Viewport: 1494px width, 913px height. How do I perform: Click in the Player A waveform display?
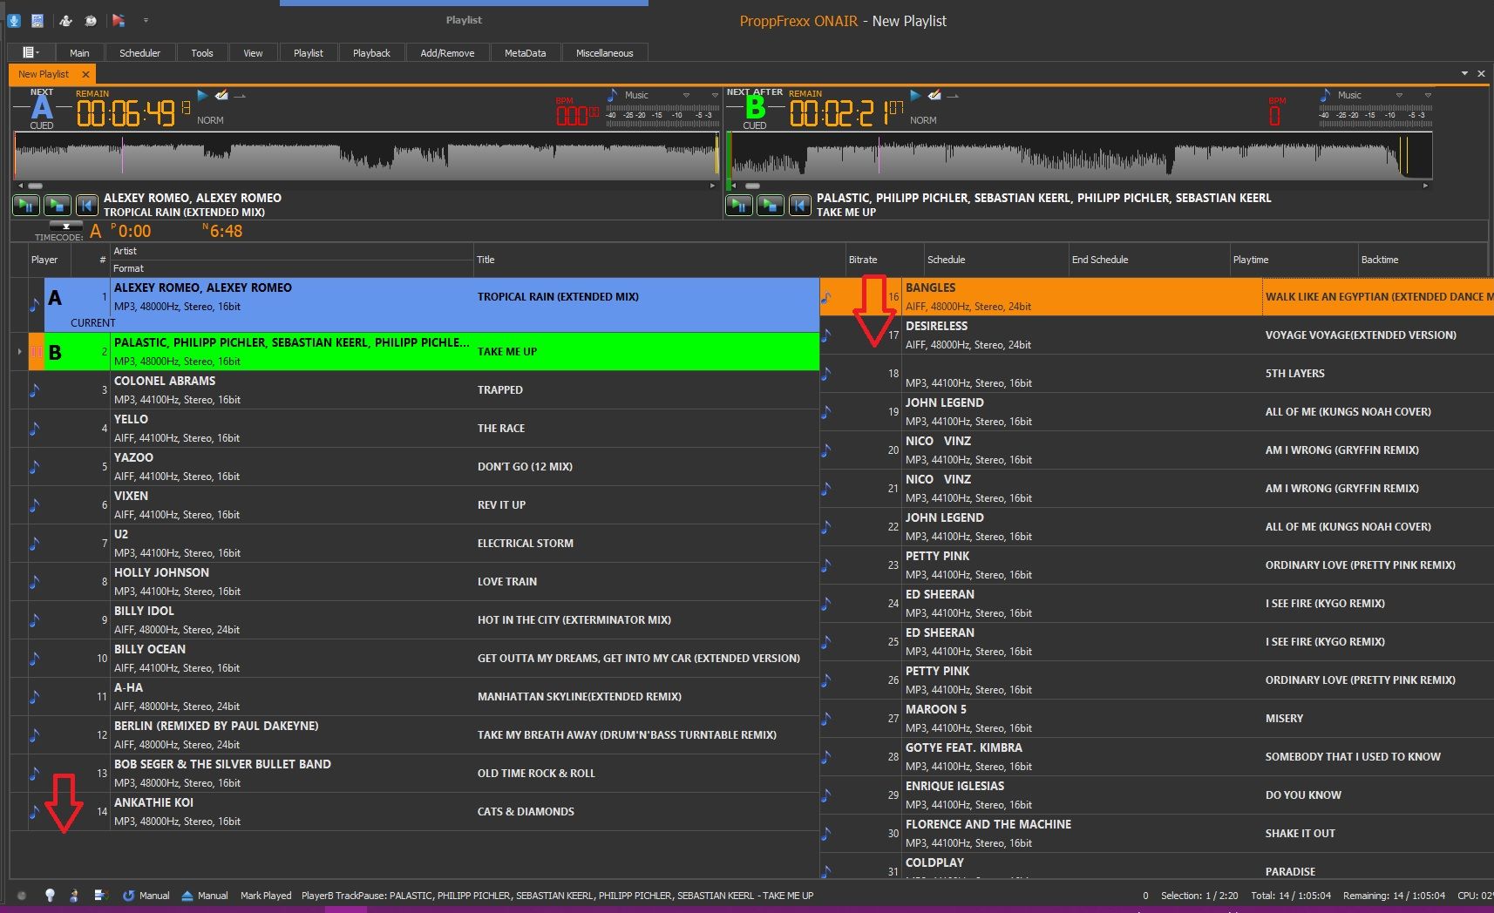point(366,157)
